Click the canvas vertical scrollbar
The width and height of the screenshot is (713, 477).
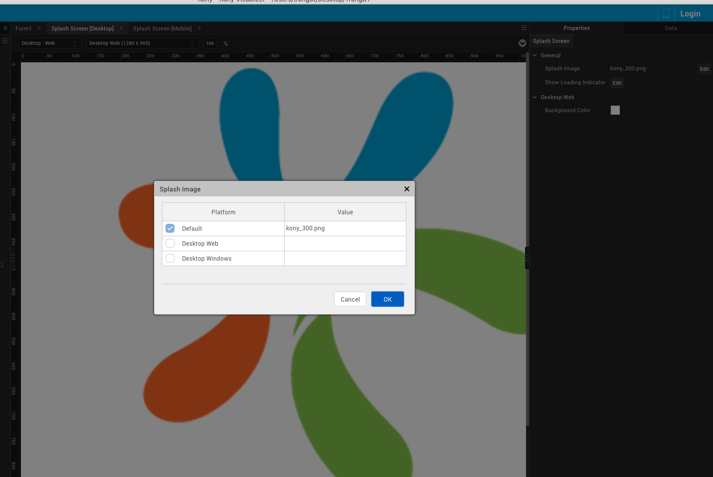[x=528, y=239]
